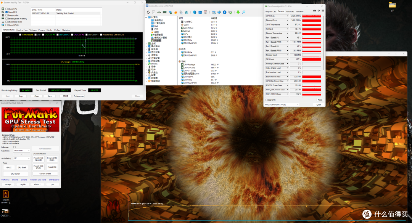
Task: Toggle the CPU Core #1 graph checkbox
Action: 43,35
